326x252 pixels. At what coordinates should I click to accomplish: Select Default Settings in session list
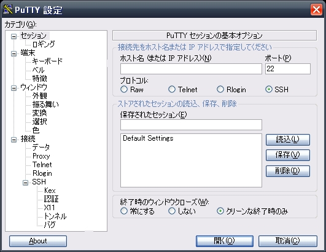tap(148, 138)
